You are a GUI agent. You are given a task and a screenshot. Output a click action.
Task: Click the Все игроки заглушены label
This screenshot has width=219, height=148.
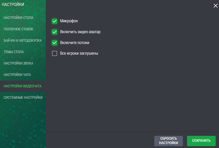[x=79, y=53]
